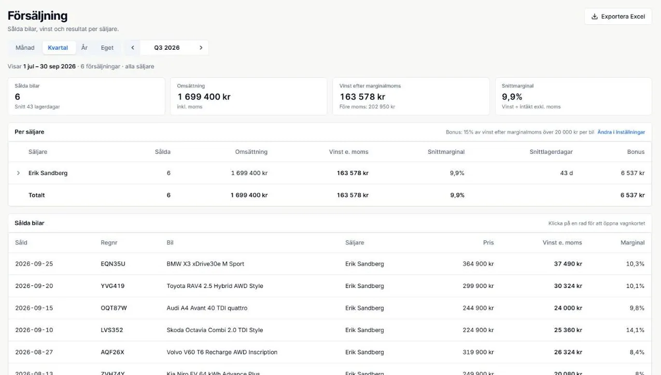Screen dimensions: 661x375
Task: Click the sale date 2026-09-20
Action: pyautogui.click(x=34, y=286)
